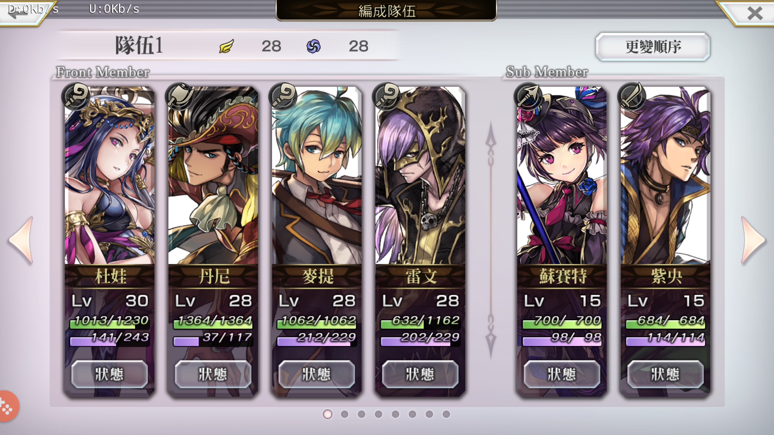
Task: Click the golden wing cost icon
Action: coord(227,46)
